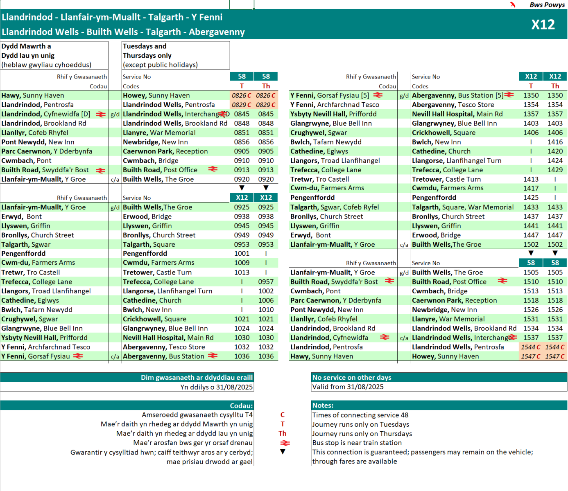Click the 1013 time for Tretower, Castle Turn

click(x=242, y=272)
